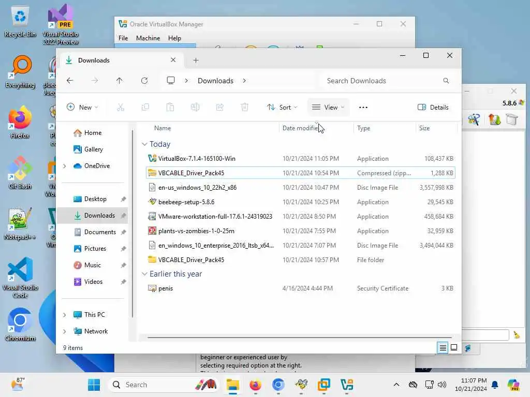Go up one folder level arrow
This screenshot has width=530, height=397.
(120, 81)
